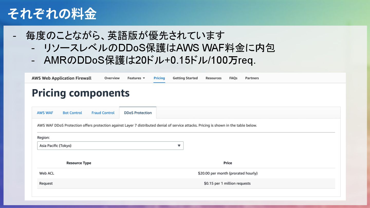Viewport: 370px width, 208px height.
Task: Click the bullet about 英語版が優先されています
Action: pyautogui.click(x=125, y=36)
